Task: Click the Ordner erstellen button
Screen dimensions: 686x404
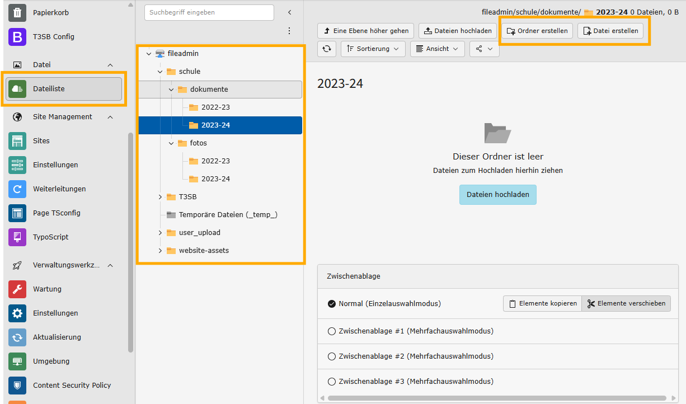Action: coord(537,31)
